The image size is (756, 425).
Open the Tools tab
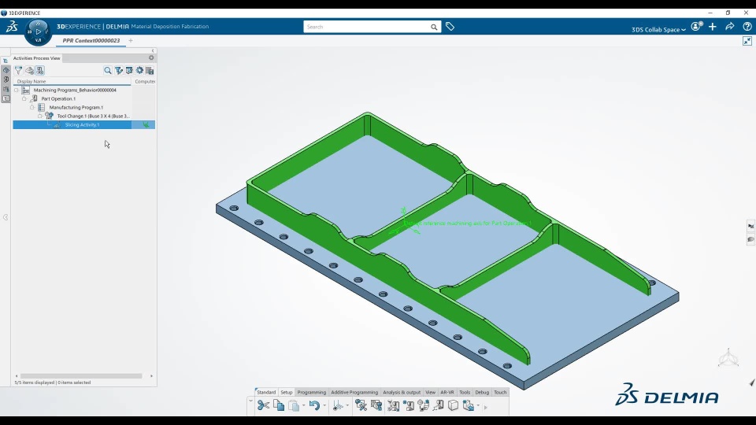465,392
